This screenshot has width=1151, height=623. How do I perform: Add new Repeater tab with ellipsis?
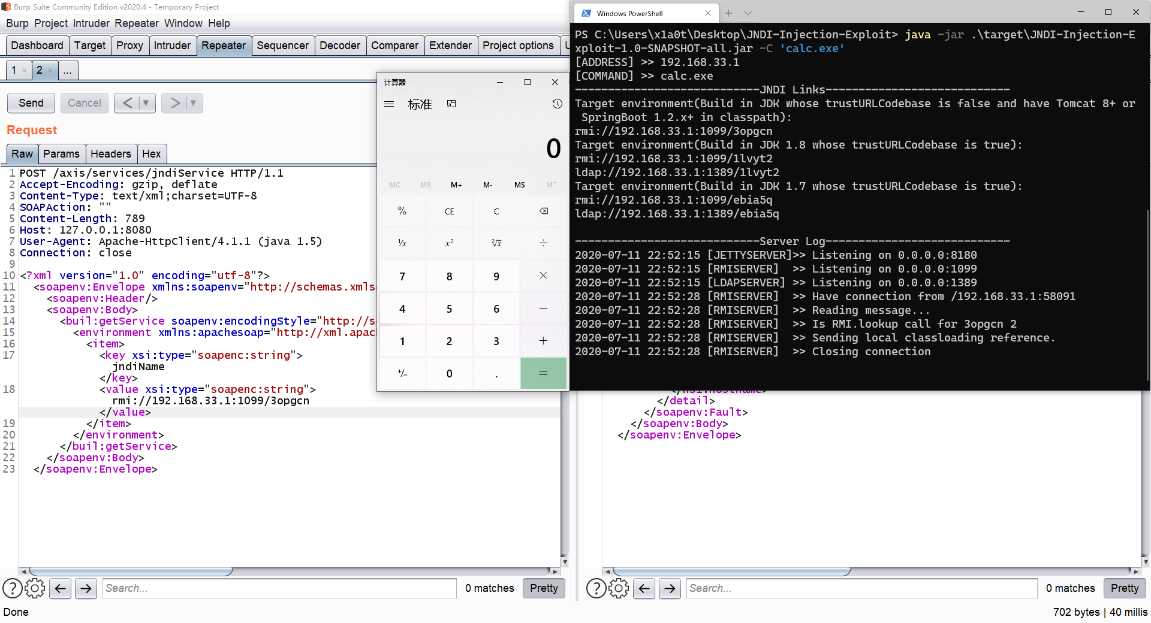68,70
